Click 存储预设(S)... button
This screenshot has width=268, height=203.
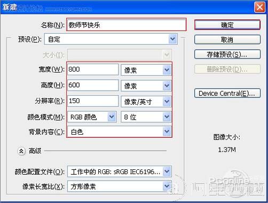pos(227,54)
